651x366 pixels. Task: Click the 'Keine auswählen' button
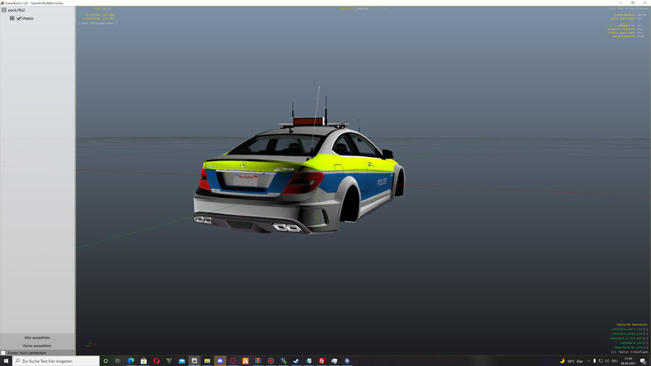click(x=37, y=346)
